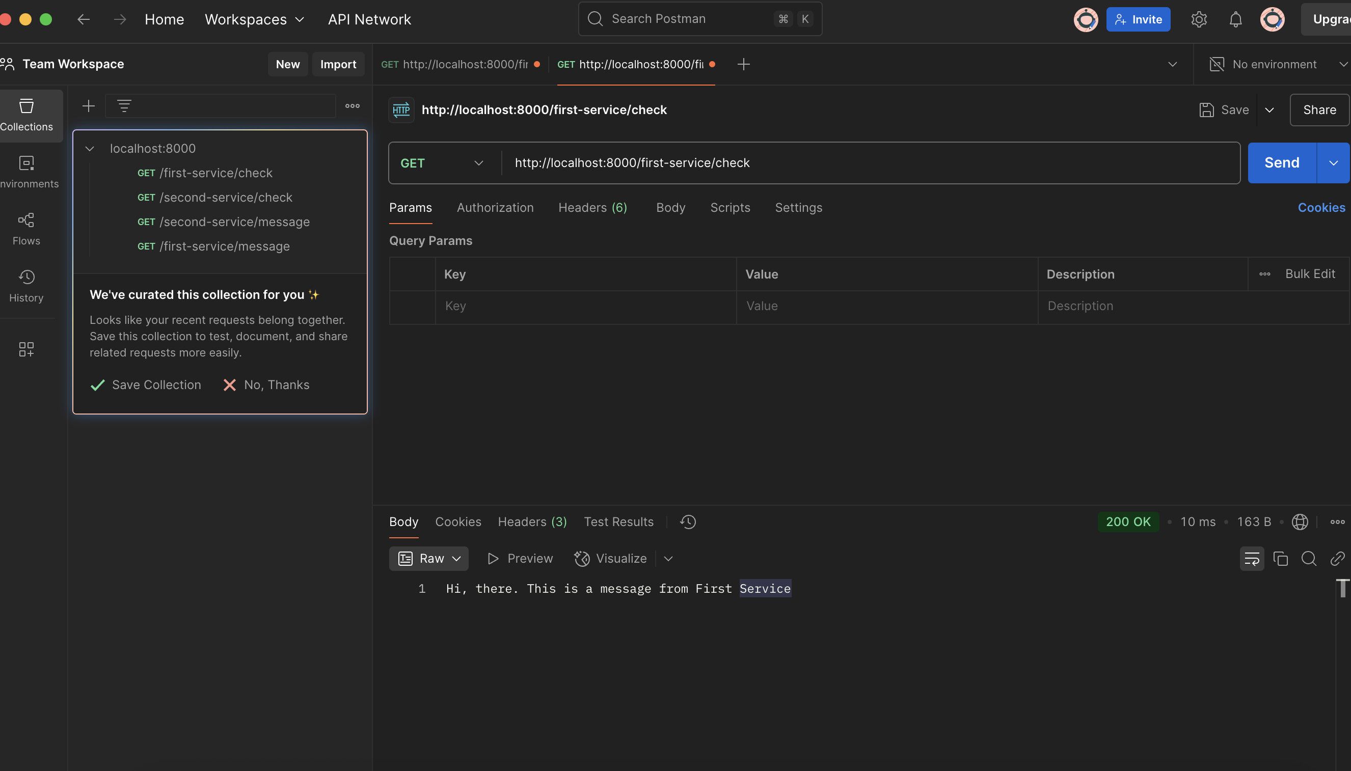Open the Raw format dropdown
The image size is (1351, 771).
point(428,559)
